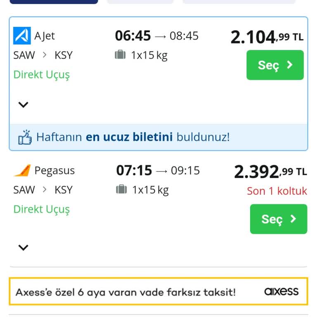Tap the 'Haftanın en ucuz biletini buldunuz' banner
Image resolution: width=317 pixels, height=317 pixels.
click(x=132, y=137)
